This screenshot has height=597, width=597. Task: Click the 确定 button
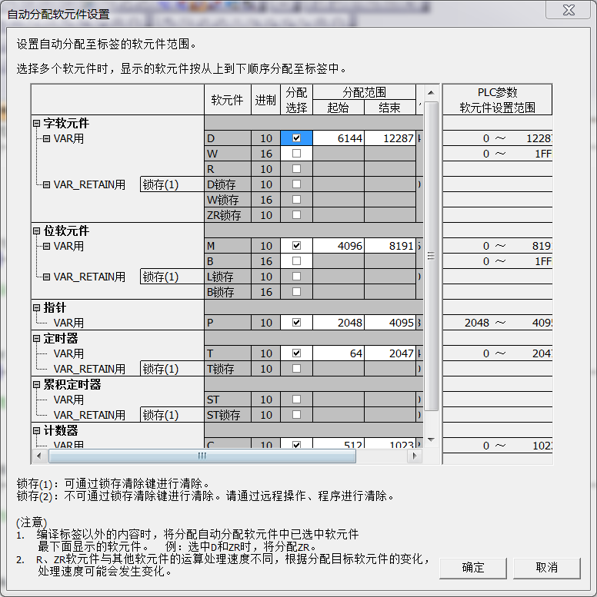click(x=473, y=568)
